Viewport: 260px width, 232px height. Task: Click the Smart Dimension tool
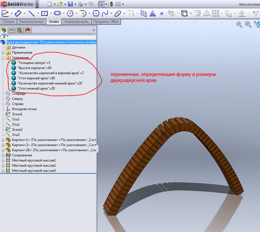[x=18, y=13]
